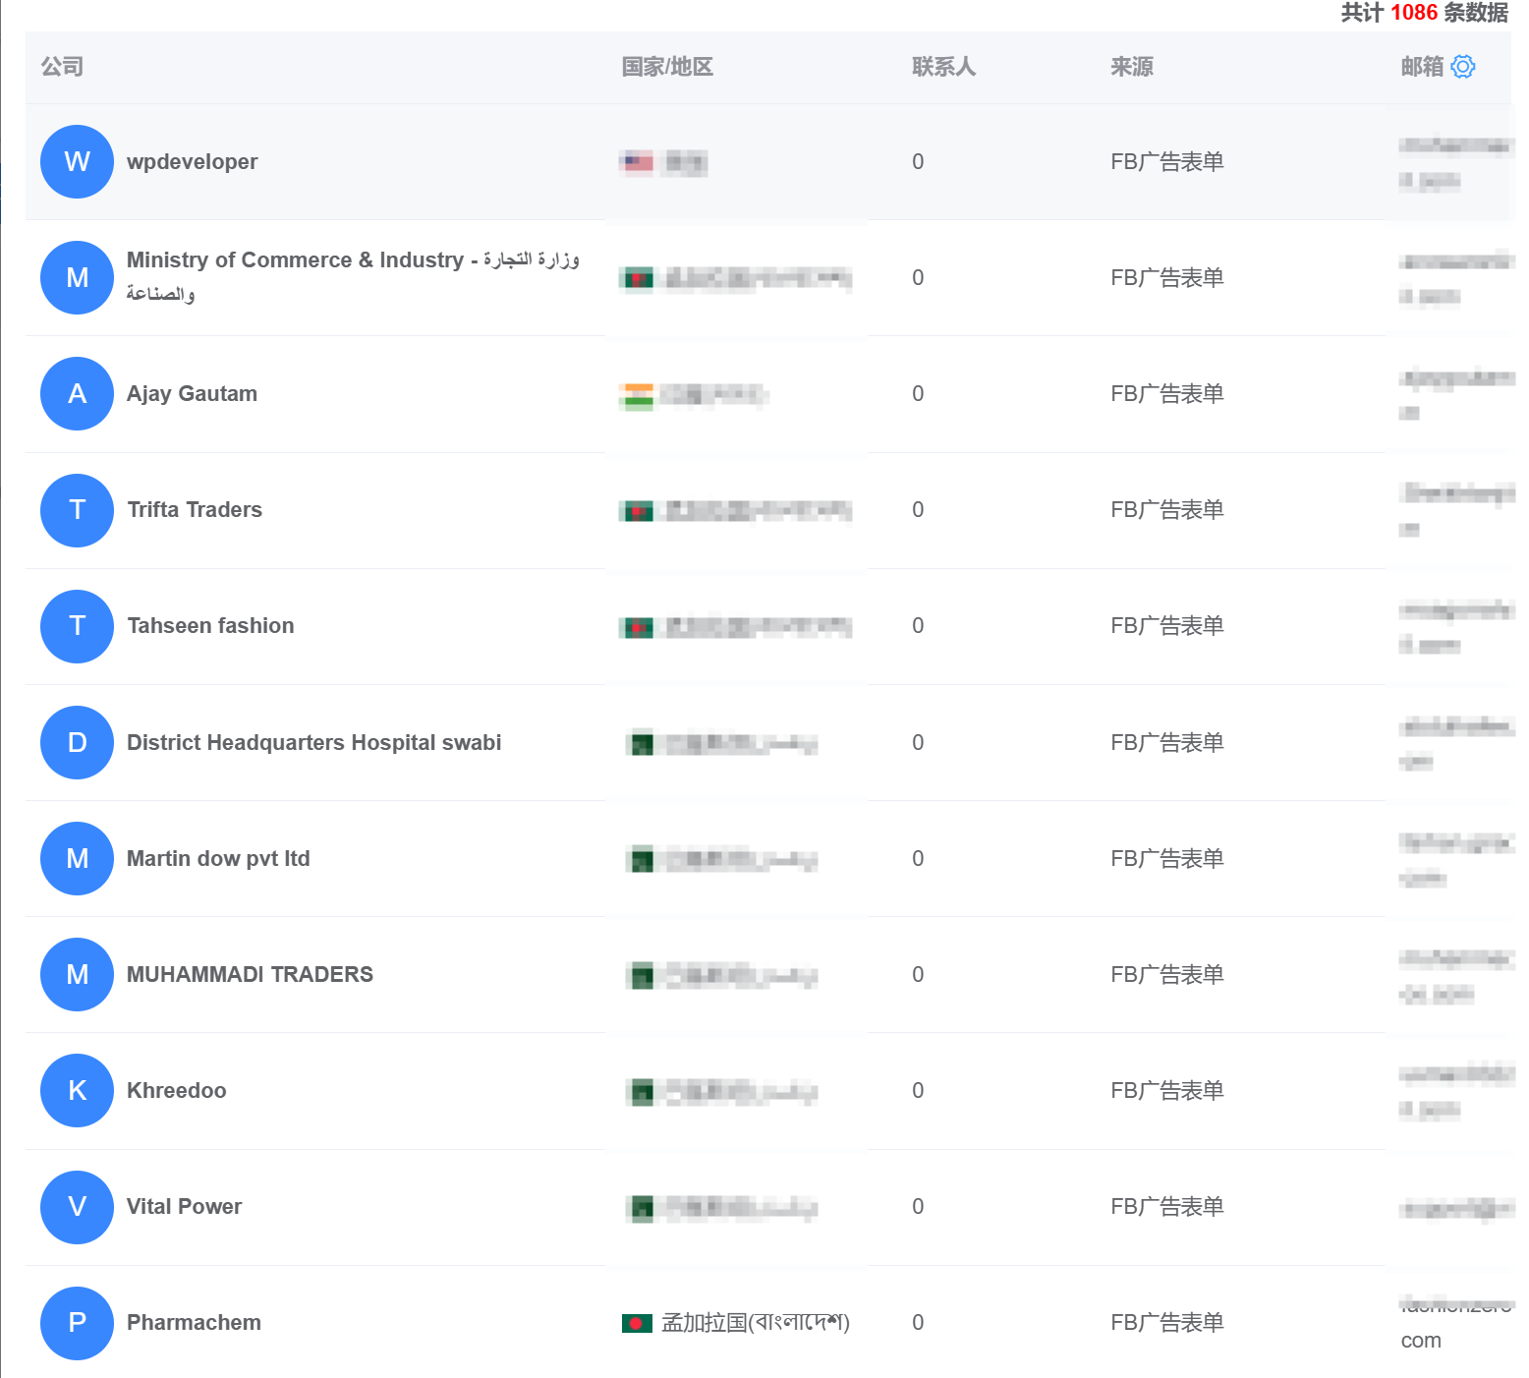The width and height of the screenshot is (1529, 1378).
Task: Open District Headquarters Hospital swabi entry
Action: [x=313, y=742]
